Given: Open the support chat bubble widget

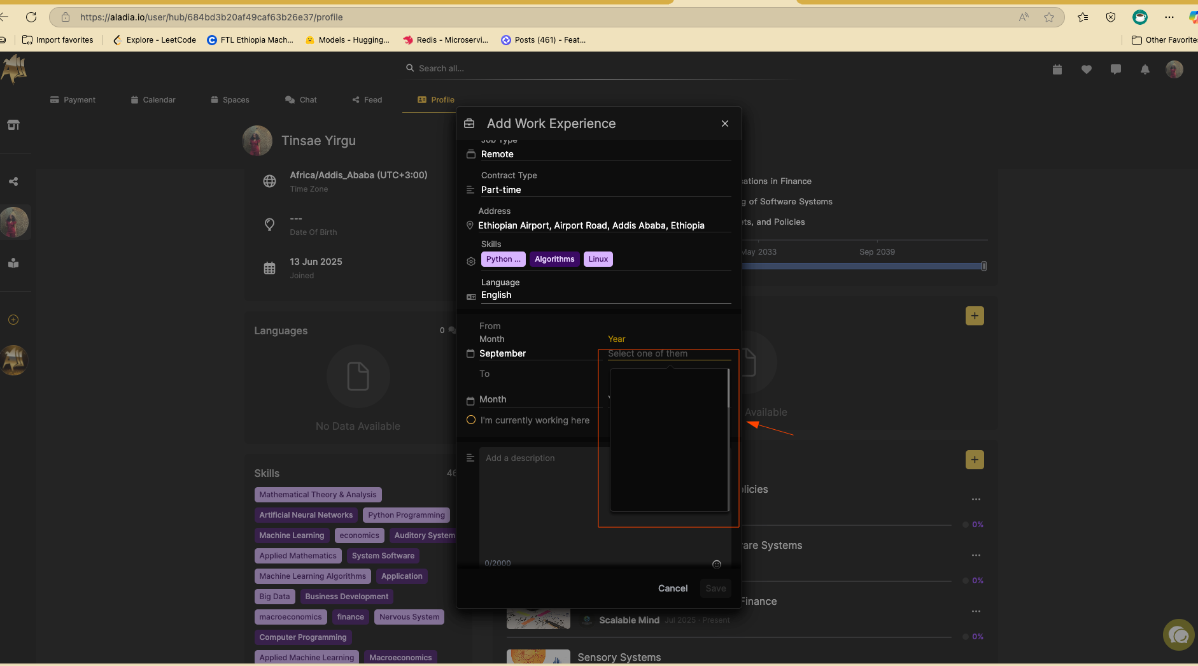Looking at the screenshot, I should click(1178, 635).
